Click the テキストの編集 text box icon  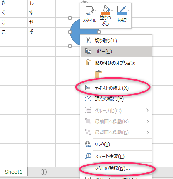pyautogui.click(x=88, y=88)
